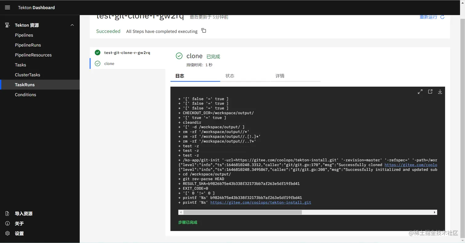Click the 步骤已完成 log footer text
465x243 pixels.
click(x=188, y=222)
